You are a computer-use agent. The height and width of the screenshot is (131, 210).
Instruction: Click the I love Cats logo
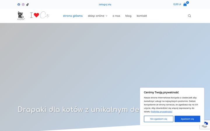click(x=40, y=15)
